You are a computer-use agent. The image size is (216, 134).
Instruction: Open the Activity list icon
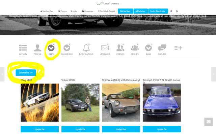23,48
